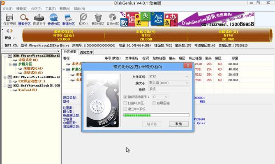This screenshot has width=275, height=164.
Task: Launch the 恢复文件 recover files tool
Action: coord(39,19)
